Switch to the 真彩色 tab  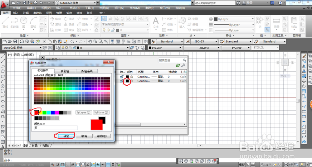[65, 71]
